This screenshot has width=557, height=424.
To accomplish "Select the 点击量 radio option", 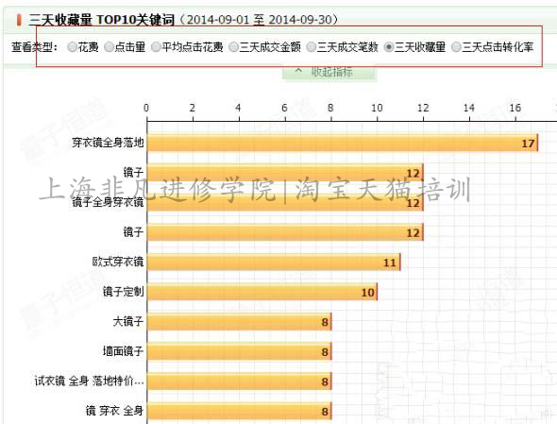I will 109,47.
